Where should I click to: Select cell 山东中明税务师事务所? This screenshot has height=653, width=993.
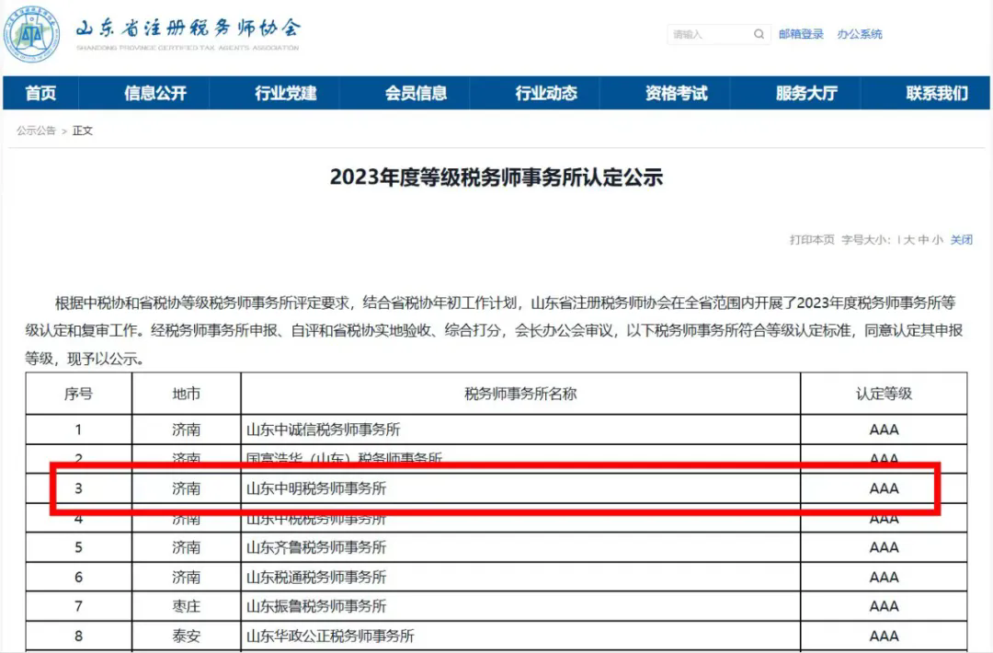click(x=520, y=488)
